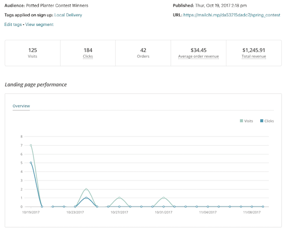Click the Clicks data point at 5

click(31, 163)
